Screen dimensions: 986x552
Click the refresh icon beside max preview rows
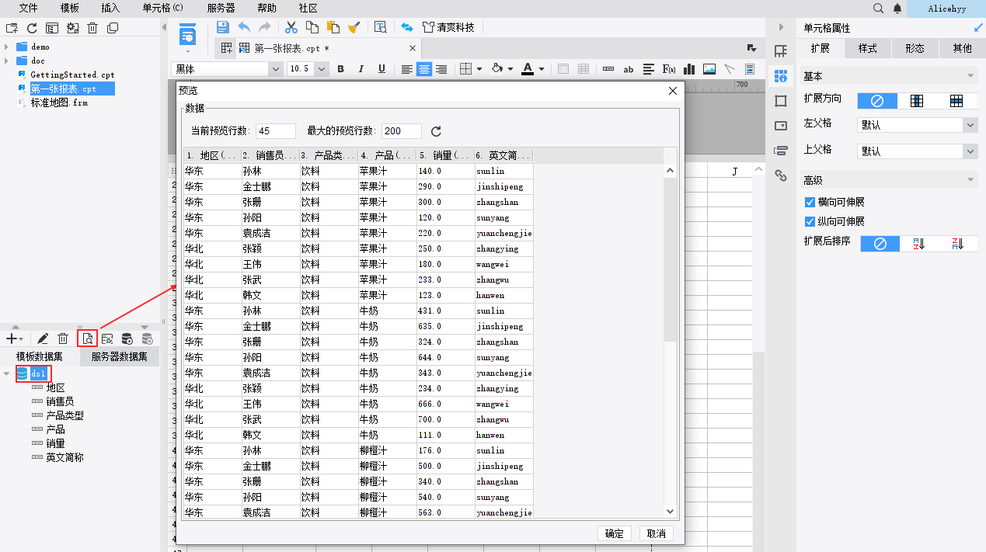coord(436,131)
